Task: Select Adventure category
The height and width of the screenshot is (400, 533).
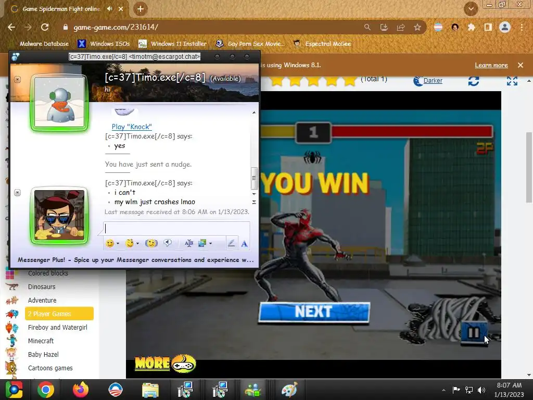Action: 42,301
